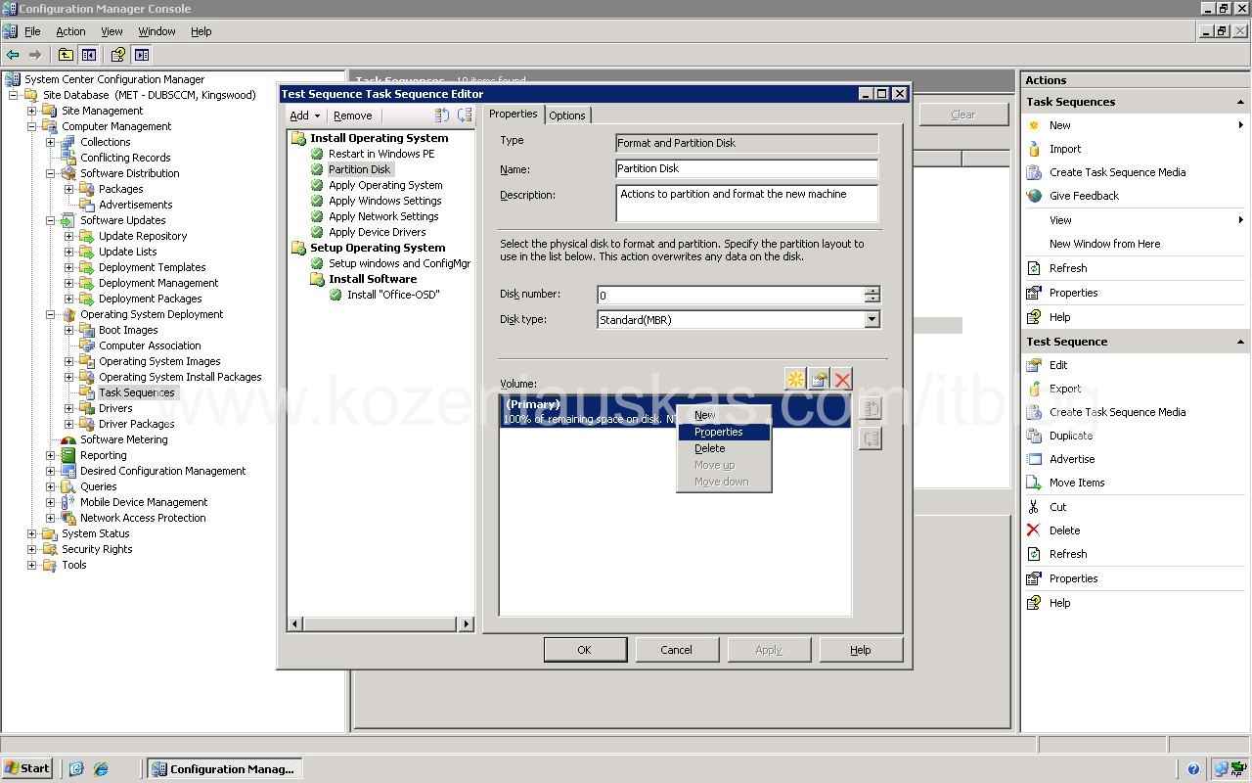This screenshot has height=783, width=1252.
Task: Click the editor's Help button
Action: (x=860, y=650)
